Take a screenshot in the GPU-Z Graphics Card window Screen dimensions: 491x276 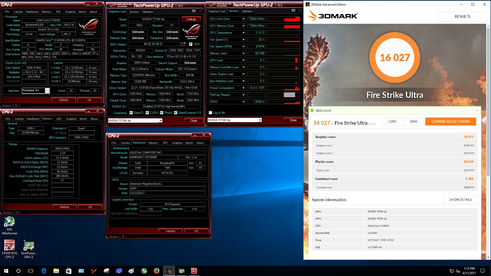click(x=194, y=11)
